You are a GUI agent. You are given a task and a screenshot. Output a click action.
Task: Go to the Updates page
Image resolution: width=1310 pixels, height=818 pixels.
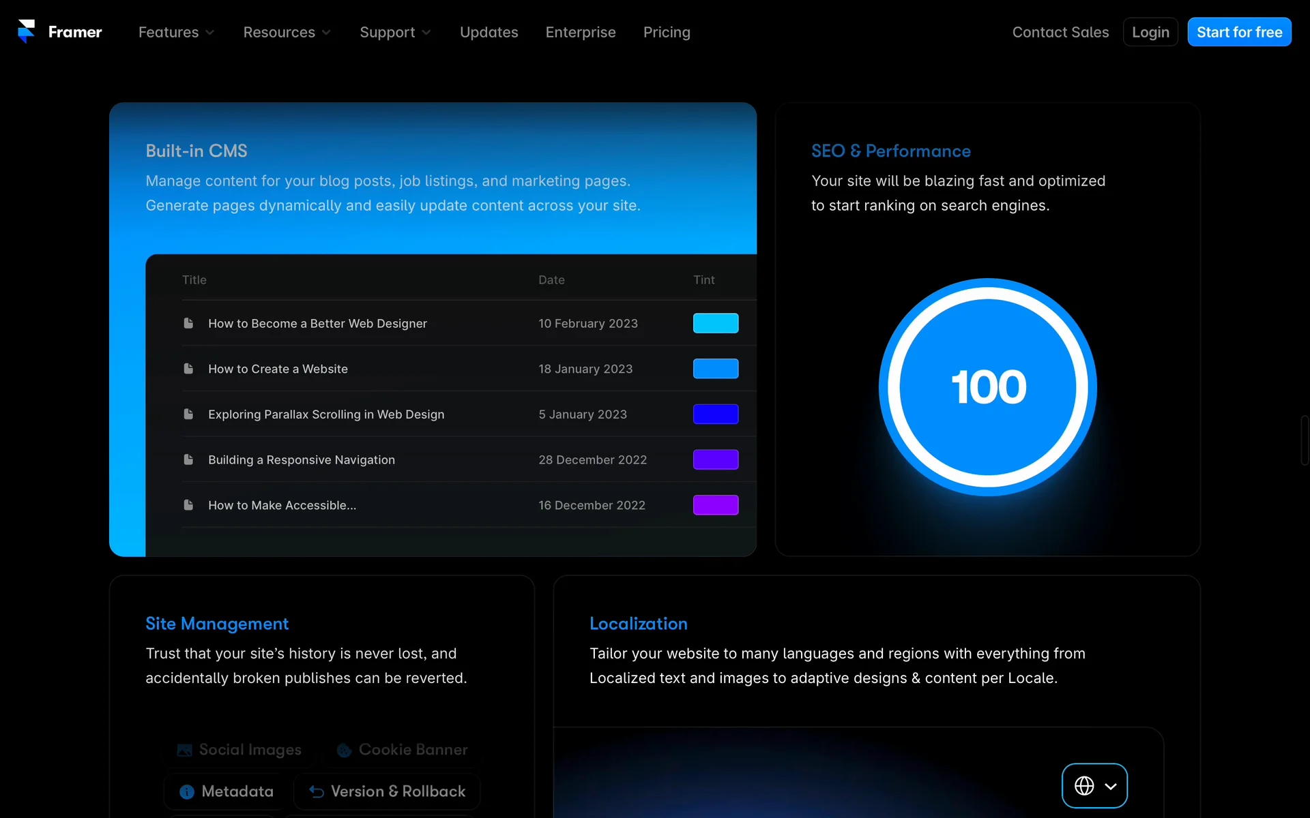489,32
